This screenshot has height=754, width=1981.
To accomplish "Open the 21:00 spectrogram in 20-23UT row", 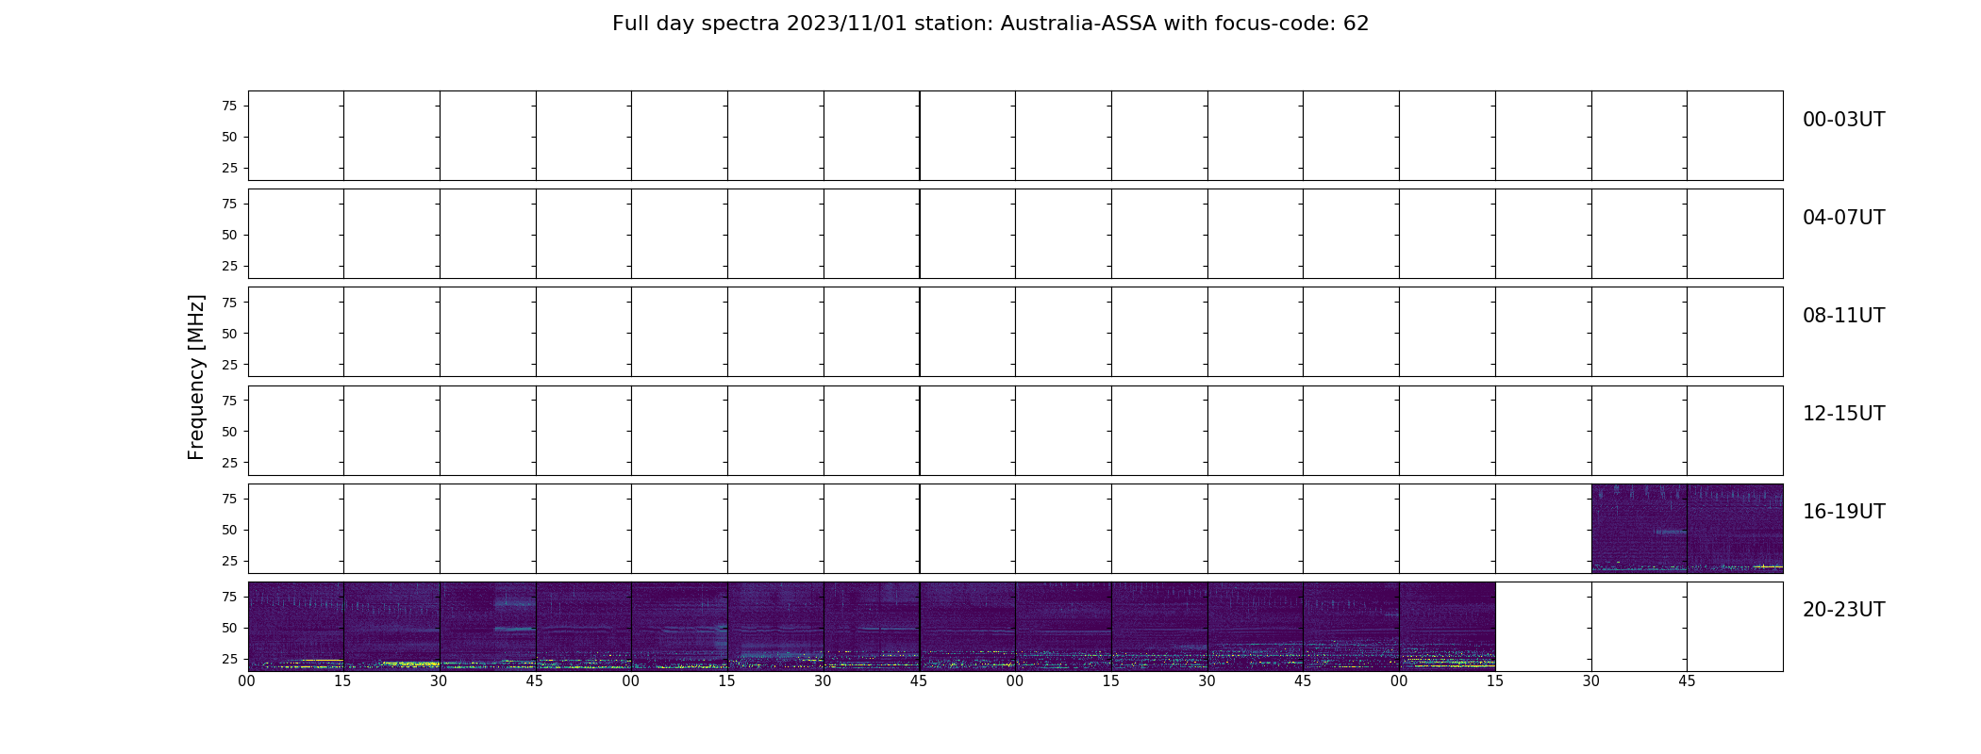I will 680,627.
